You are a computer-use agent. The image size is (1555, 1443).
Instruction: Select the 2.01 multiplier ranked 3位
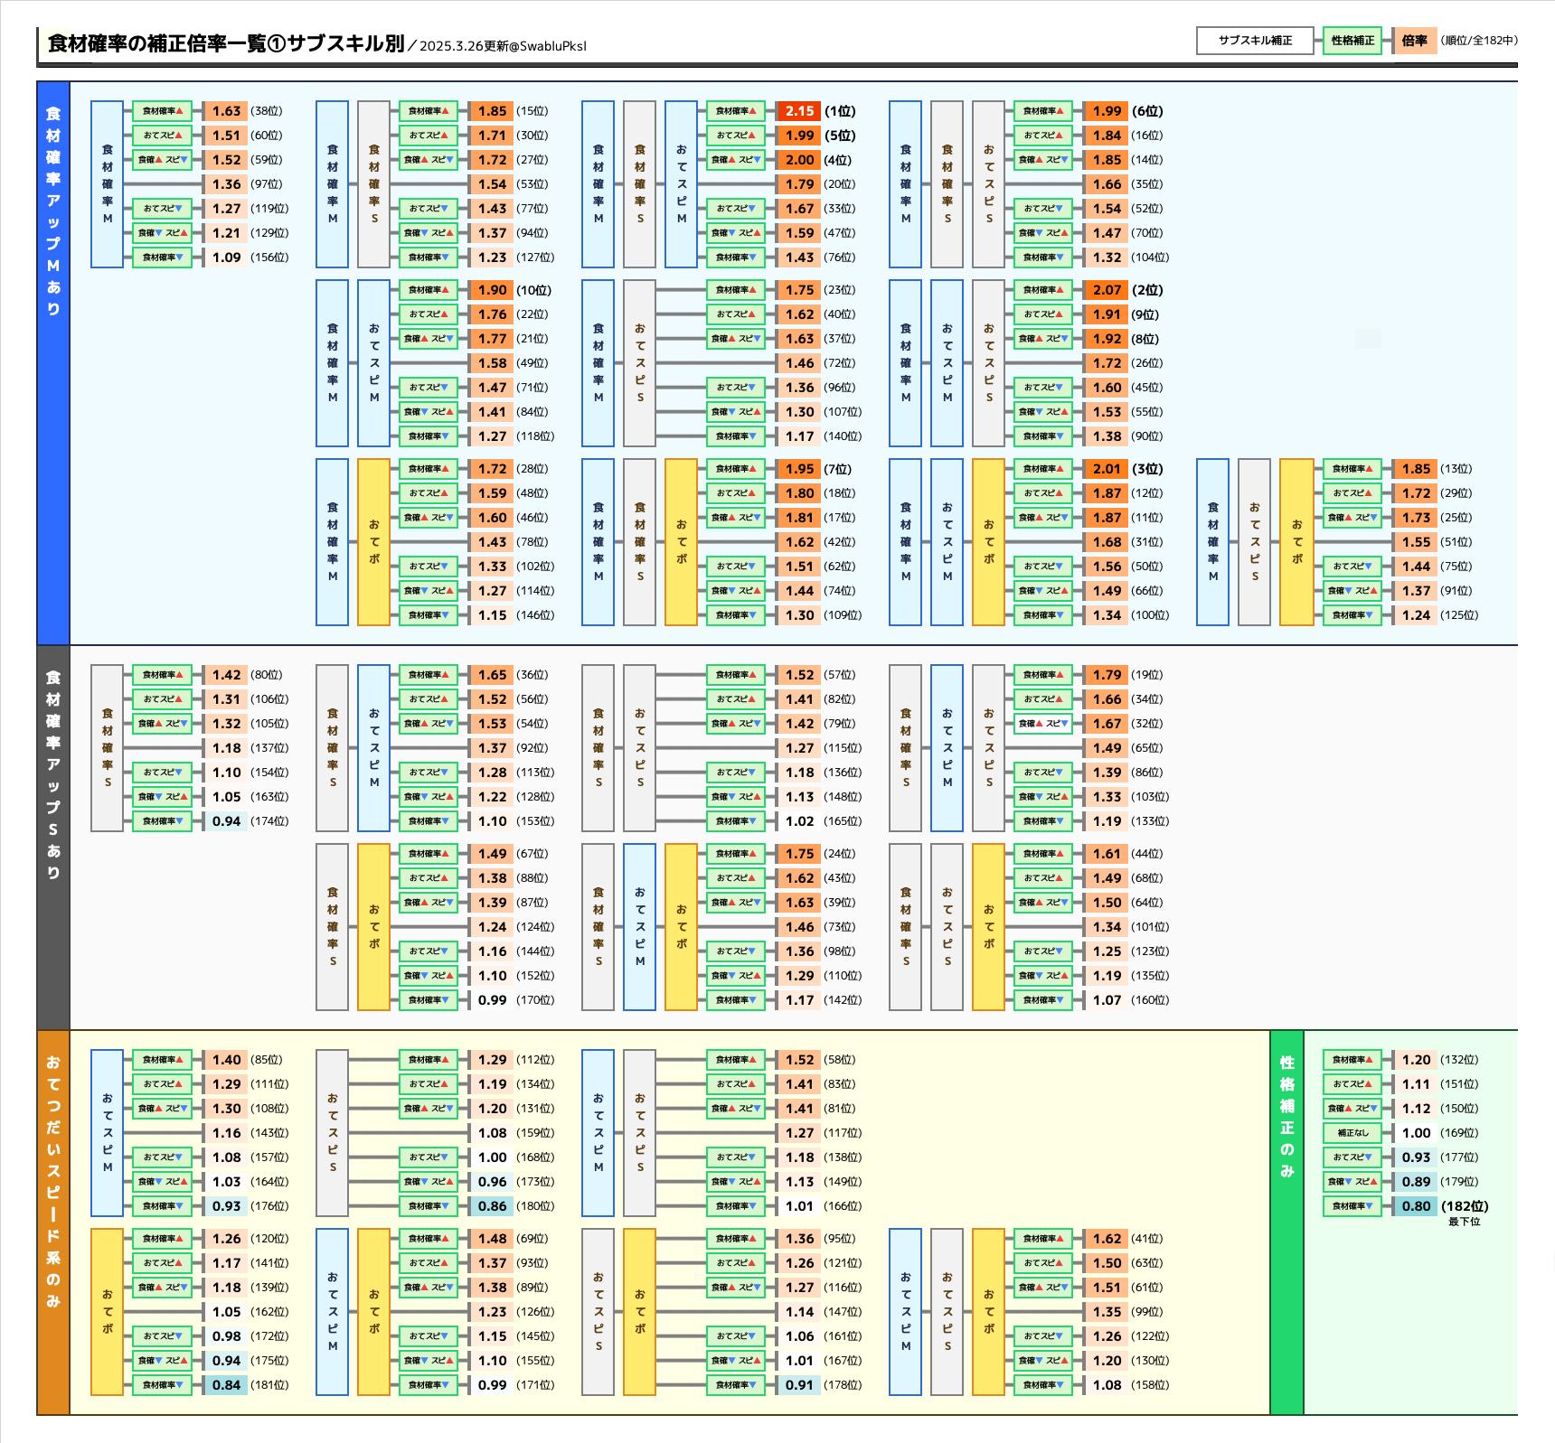point(1107,469)
